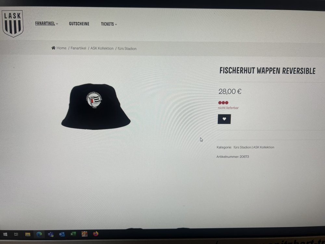The image size is (325, 244).
Task: Open Task View in the taskbar
Action: tap(16, 235)
